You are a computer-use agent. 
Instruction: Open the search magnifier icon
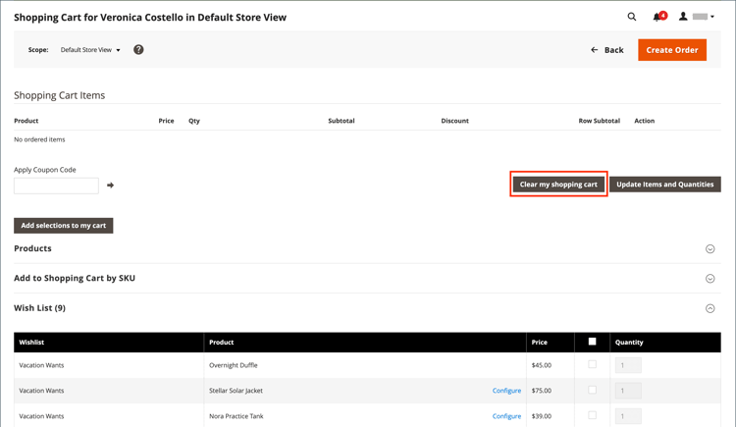click(x=632, y=17)
